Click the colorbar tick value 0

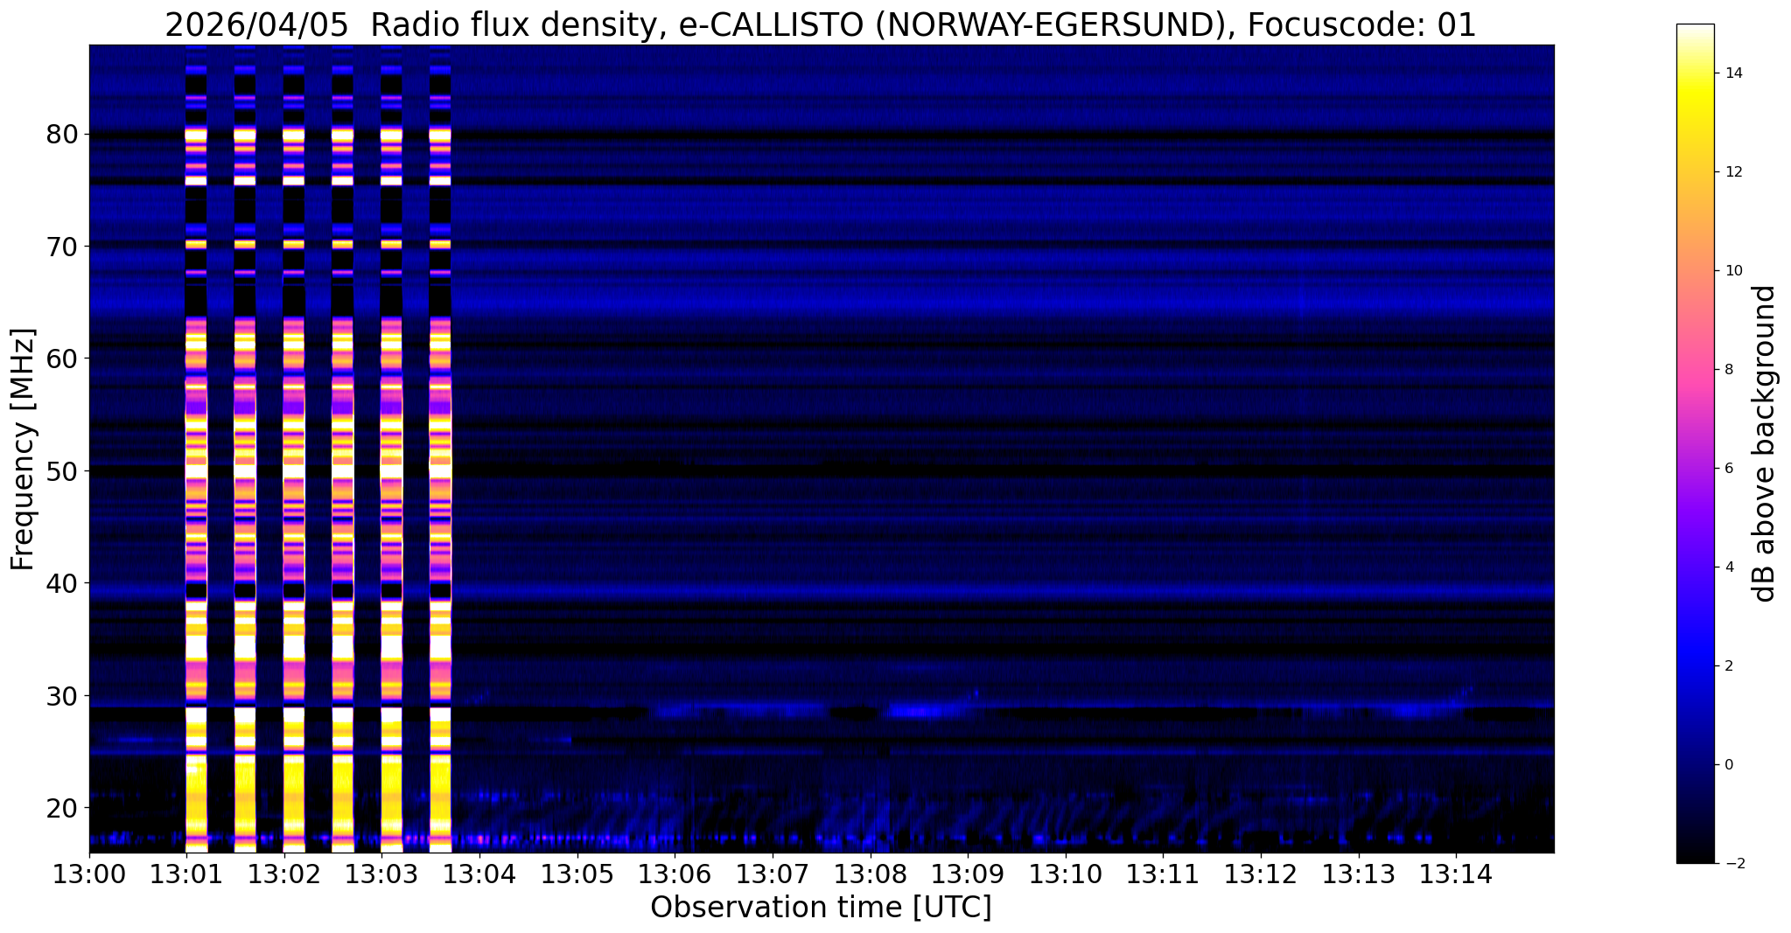1728,765
